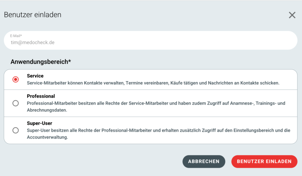Click the word Abrechnungsdaten in Professional row
The width and height of the screenshot is (302, 176).
coord(47,110)
